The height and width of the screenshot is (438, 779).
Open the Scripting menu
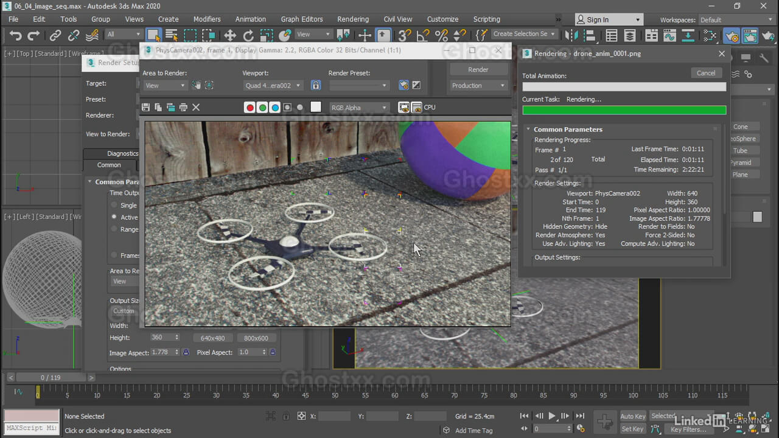(x=487, y=19)
